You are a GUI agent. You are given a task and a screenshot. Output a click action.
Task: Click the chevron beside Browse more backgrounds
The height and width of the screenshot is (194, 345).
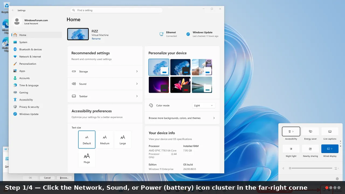(214, 118)
